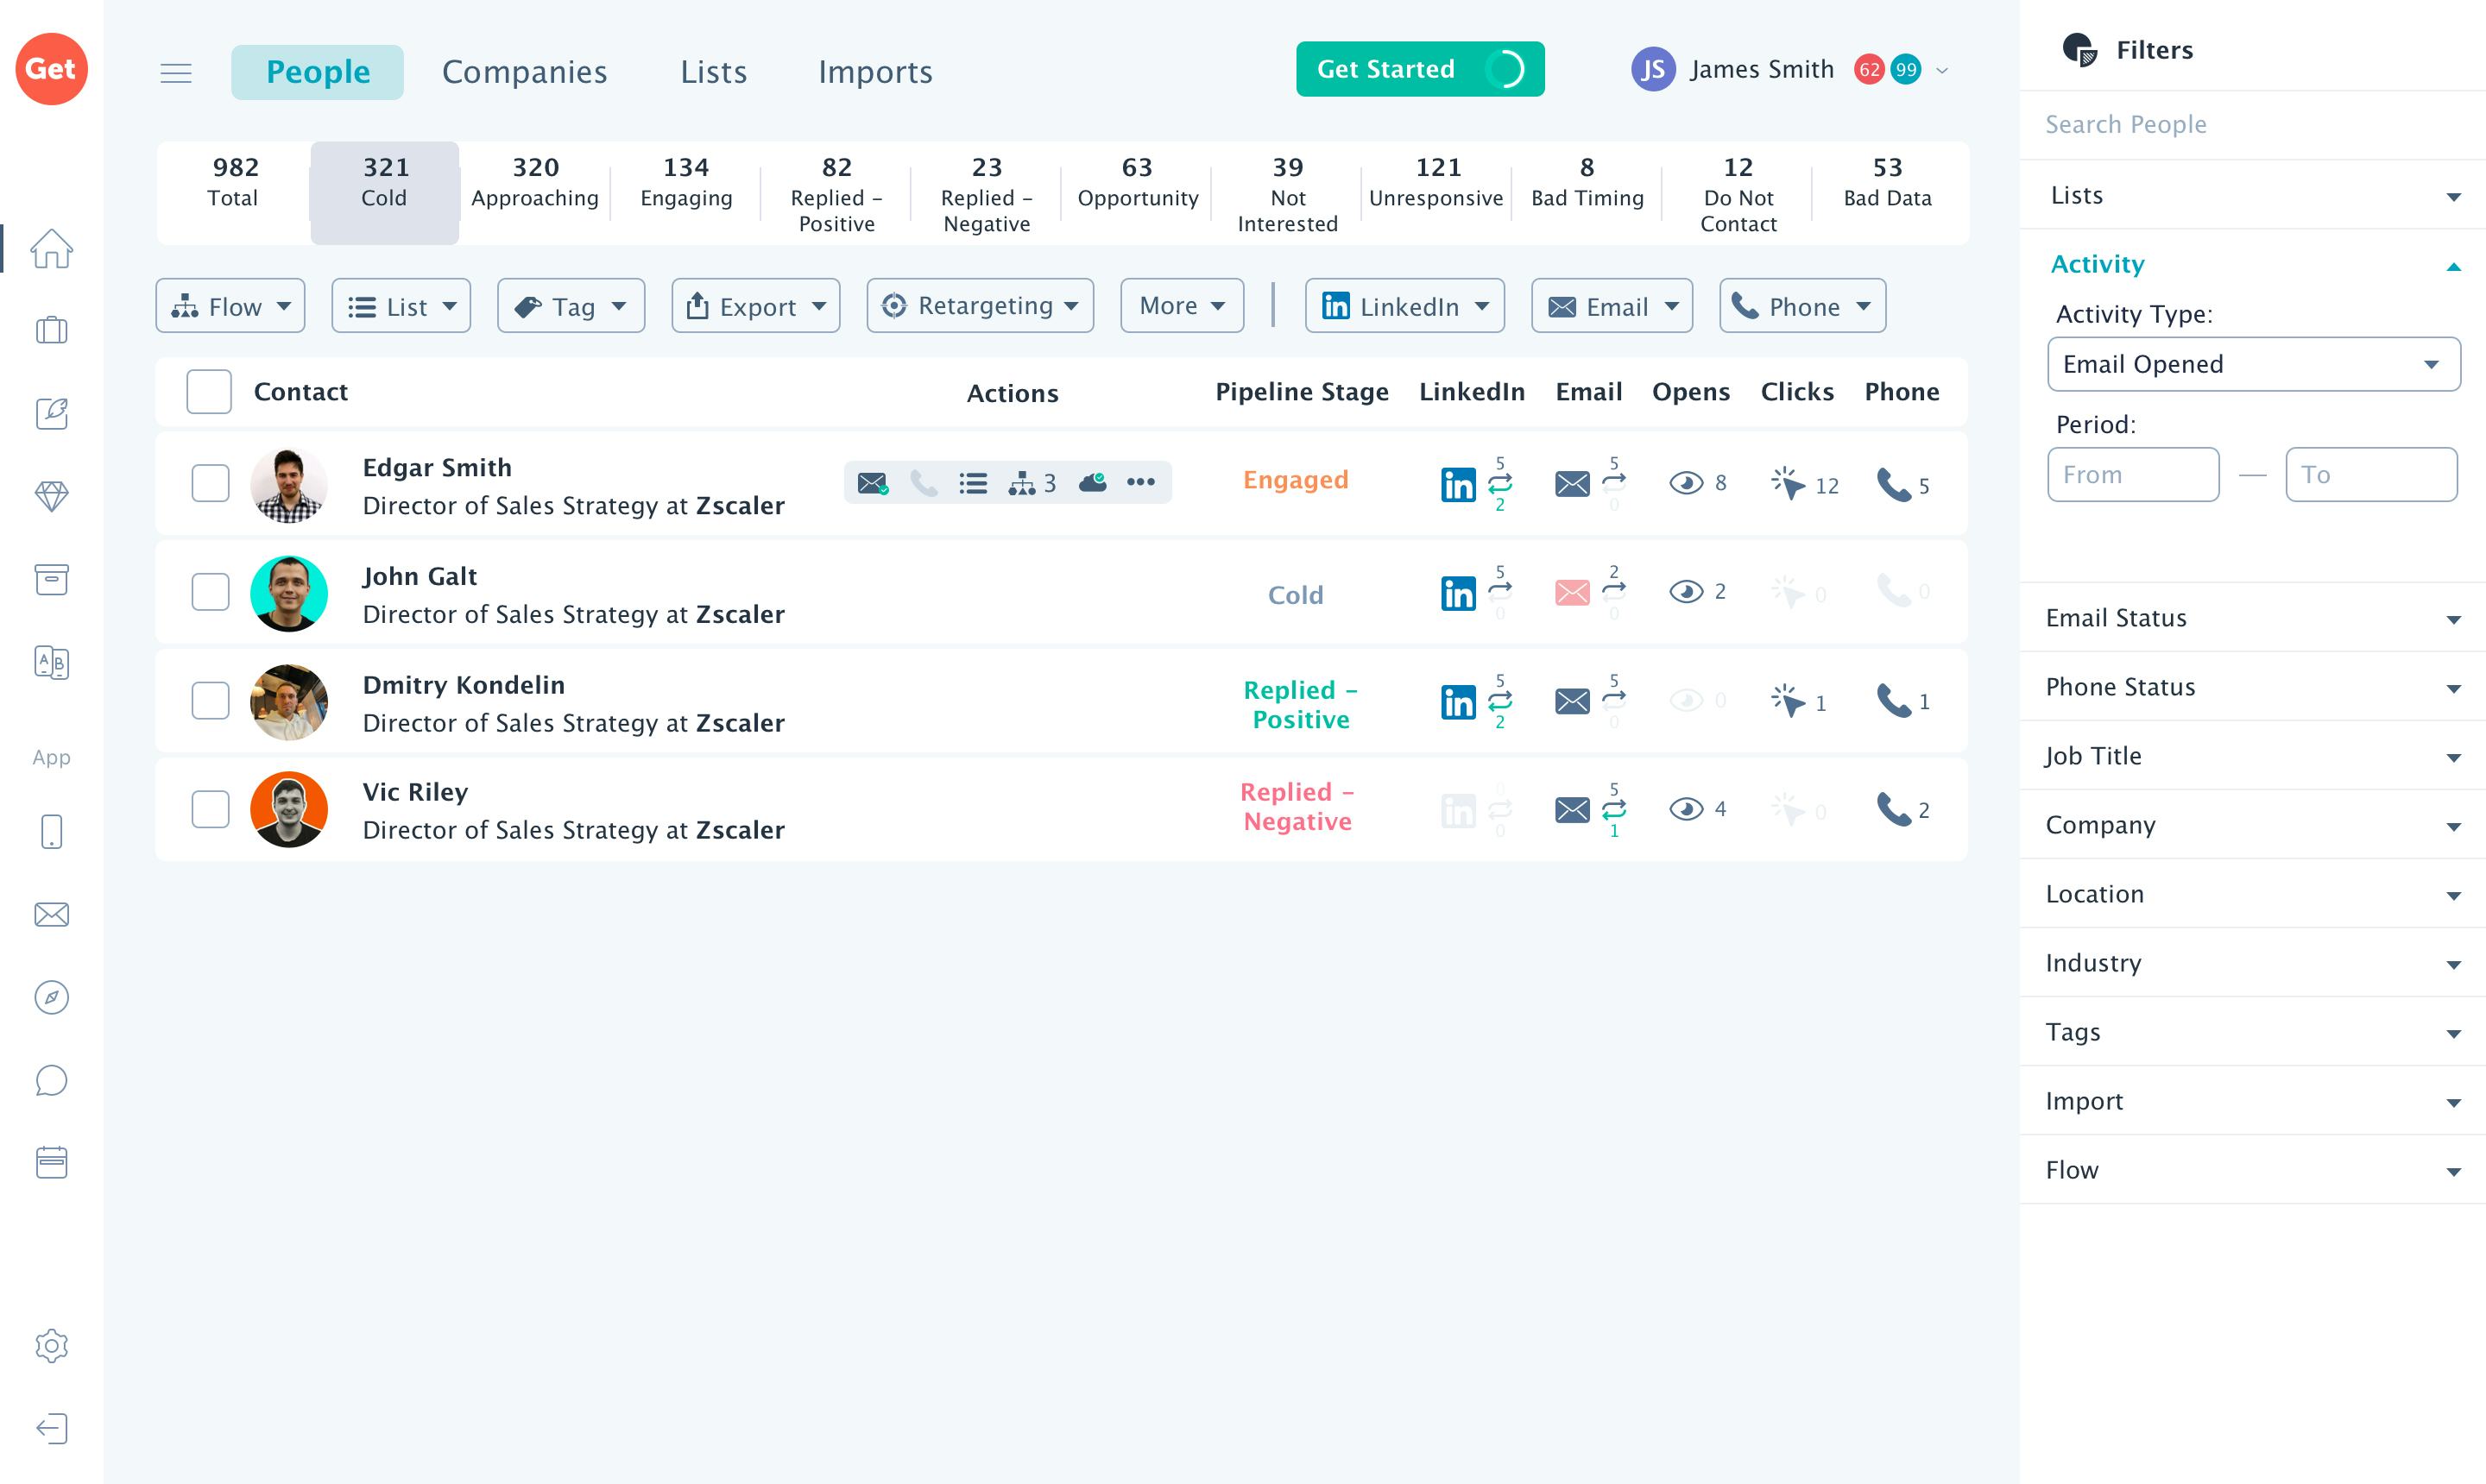Screen dimensions: 2486x1484
Task: Open the Activity Type dropdown set to Email Opened
Action: 2253,364
